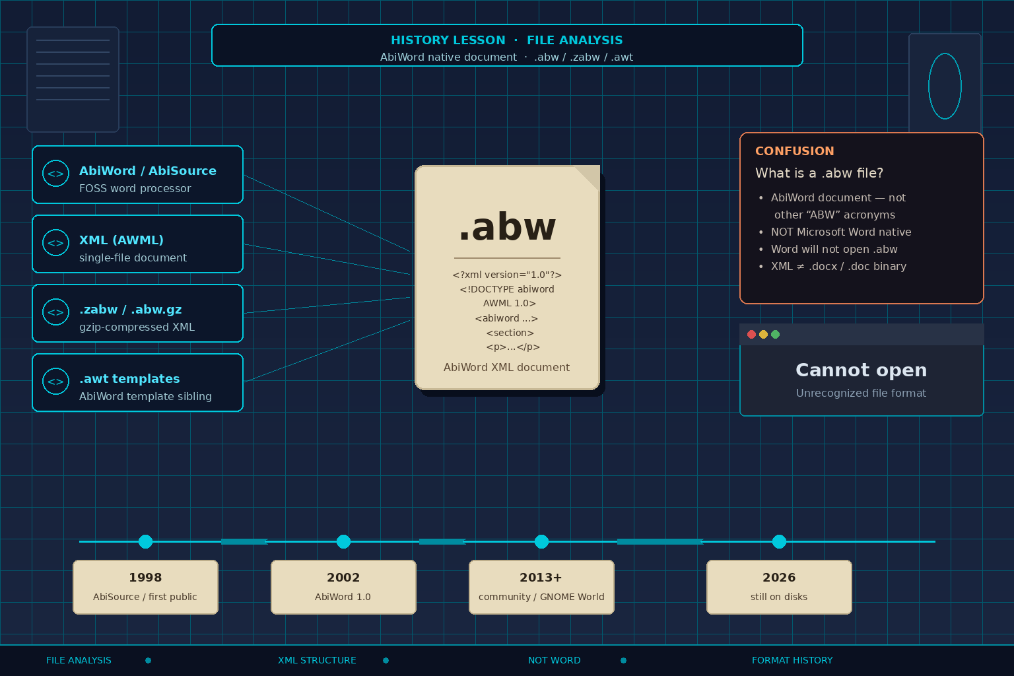1014x676 pixels.
Task: Switch to XML STRUCTURE footer tab
Action: [x=317, y=660]
